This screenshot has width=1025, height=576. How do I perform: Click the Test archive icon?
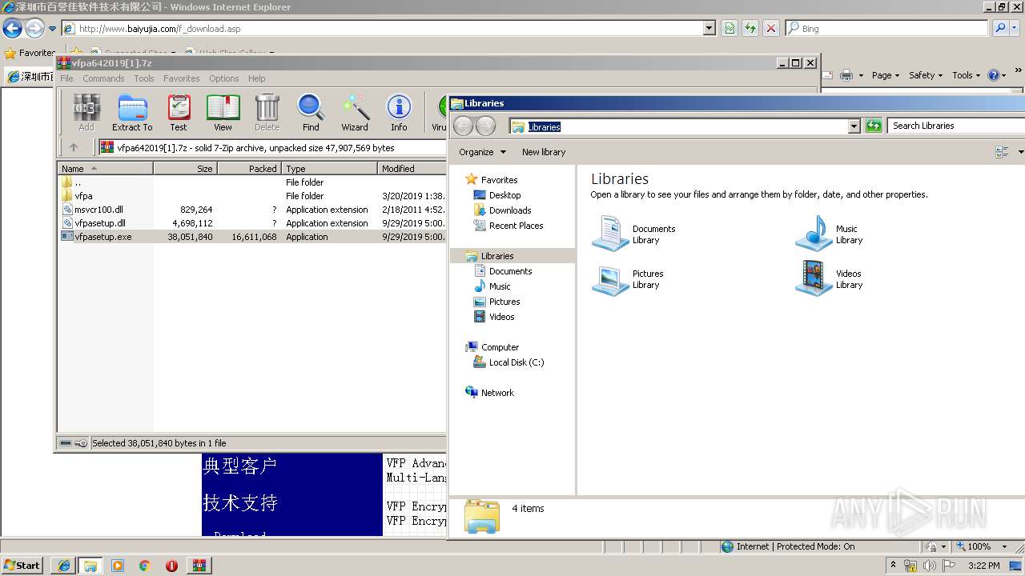coord(179,112)
